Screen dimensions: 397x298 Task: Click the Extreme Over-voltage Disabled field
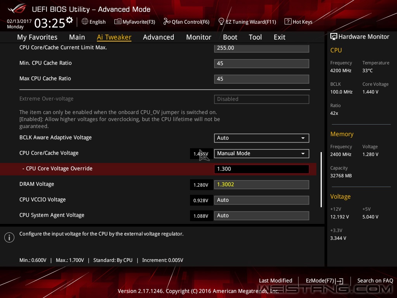(x=262, y=99)
